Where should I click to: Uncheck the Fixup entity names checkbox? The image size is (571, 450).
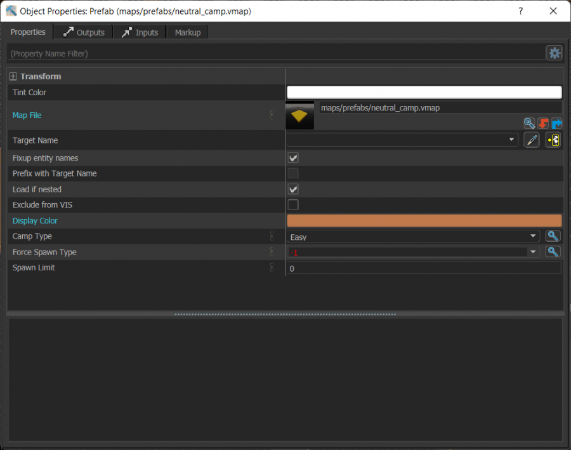pos(293,157)
